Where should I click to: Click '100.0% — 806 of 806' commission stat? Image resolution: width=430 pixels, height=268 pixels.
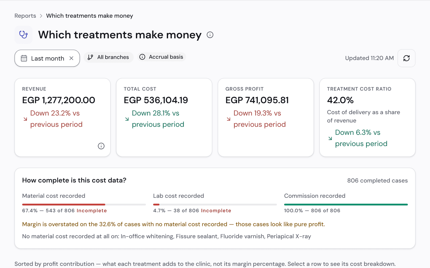click(312, 211)
